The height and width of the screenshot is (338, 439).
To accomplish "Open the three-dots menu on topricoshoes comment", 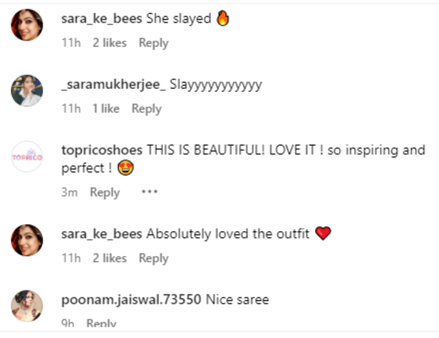I will point(149,192).
